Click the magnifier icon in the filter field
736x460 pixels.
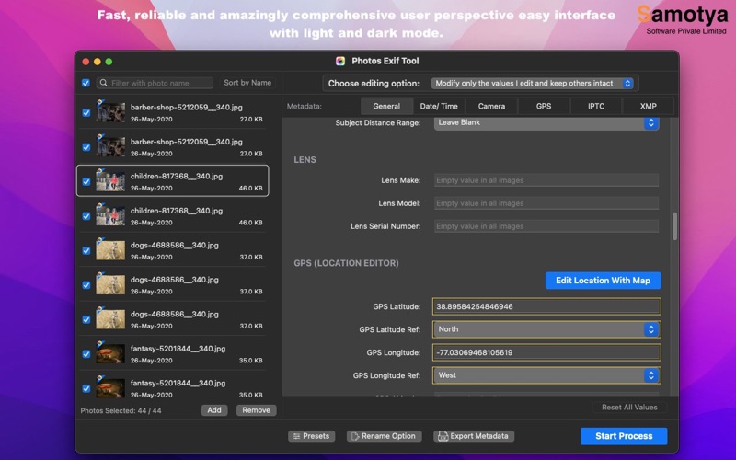pyautogui.click(x=103, y=83)
